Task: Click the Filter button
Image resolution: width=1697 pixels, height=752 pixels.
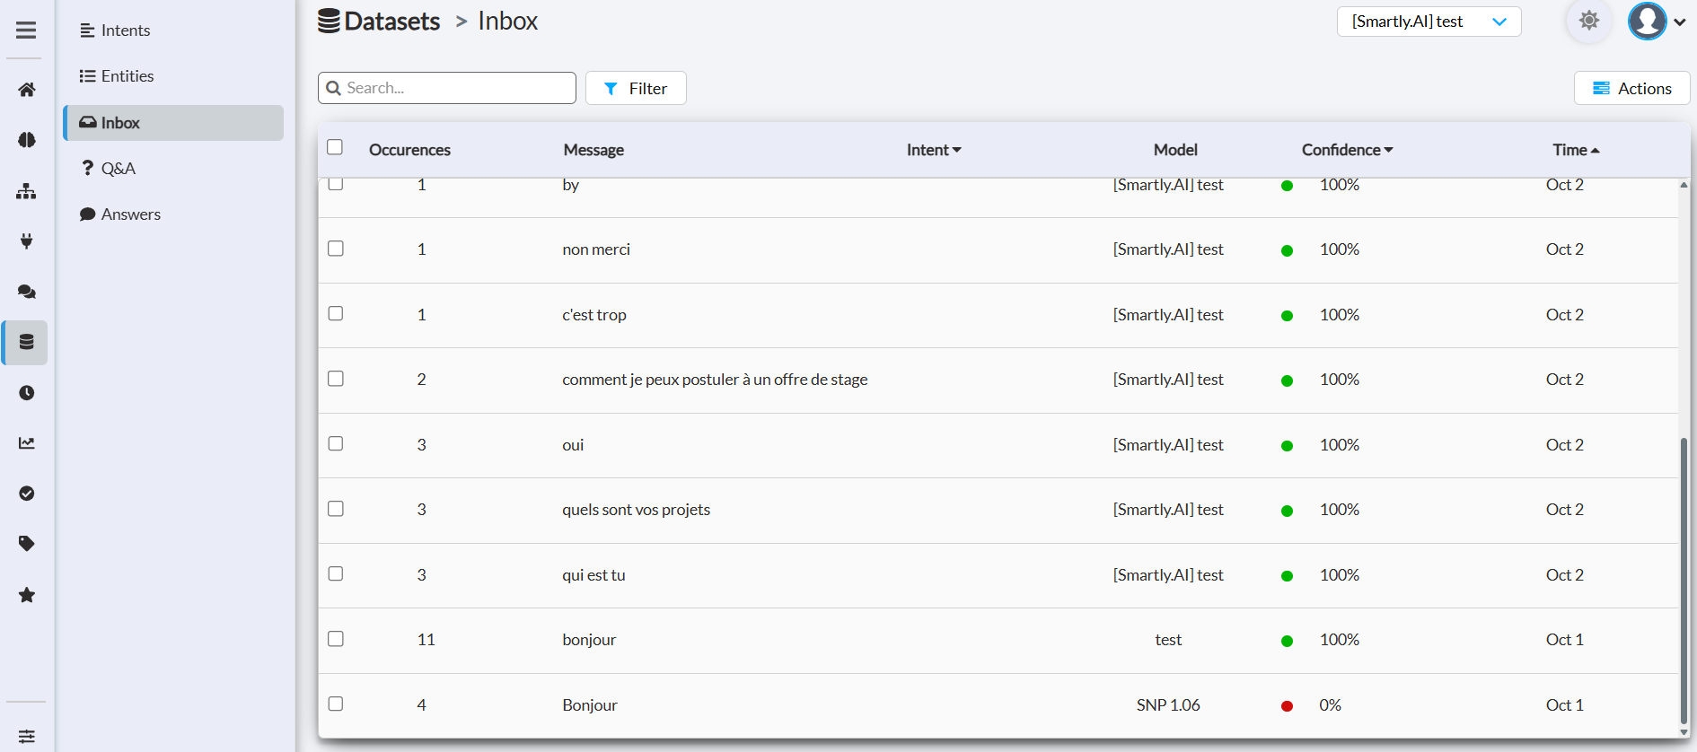Action: click(636, 88)
